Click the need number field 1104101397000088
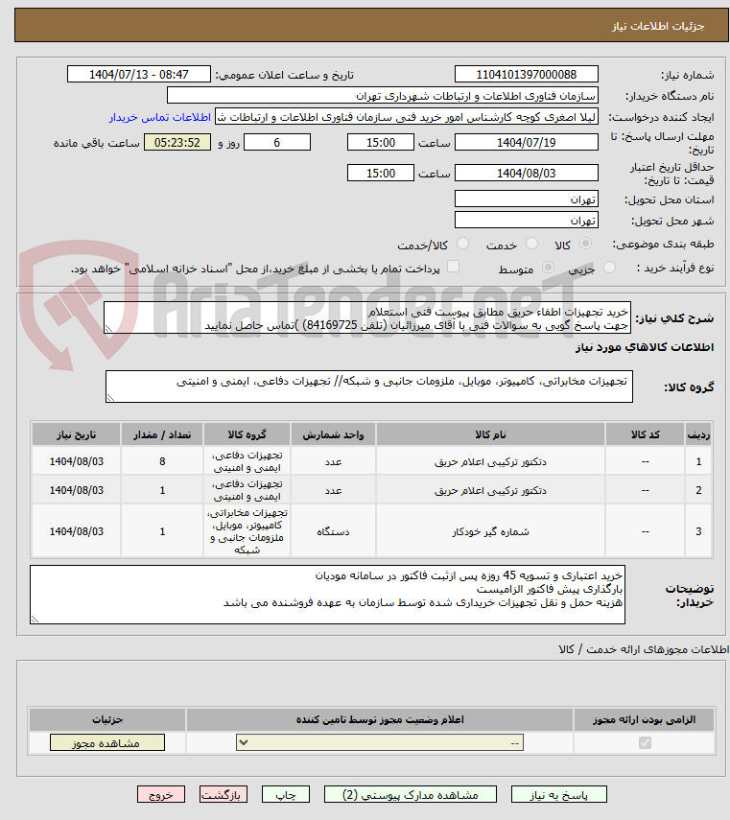Image resolution: width=730 pixels, height=820 pixels. pos(527,74)
